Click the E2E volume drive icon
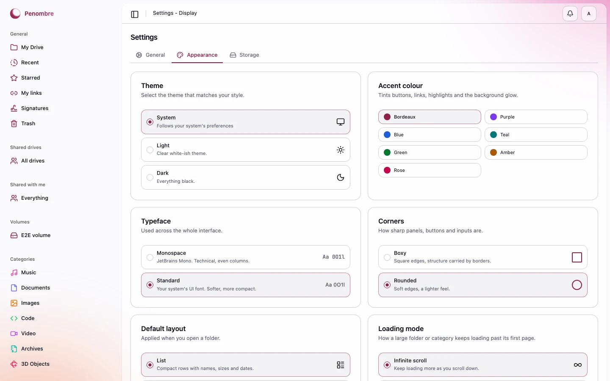 [14, 235]
